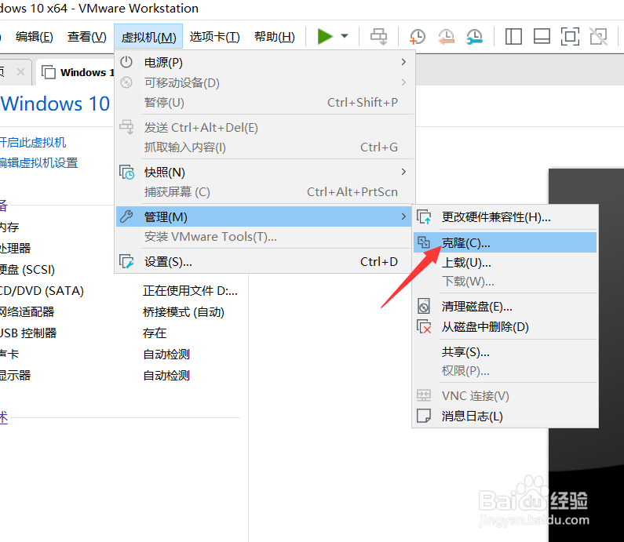This screenshot has height=542, width=624.
Task: Choose 下载(W)... in the submenu
Action: click(505, 282)
